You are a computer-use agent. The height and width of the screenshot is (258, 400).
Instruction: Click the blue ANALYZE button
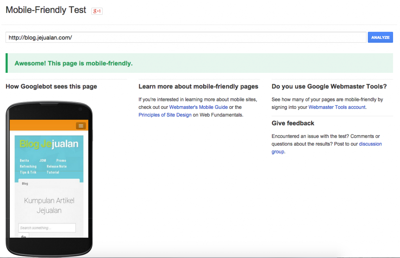click(x=380, y=37)
